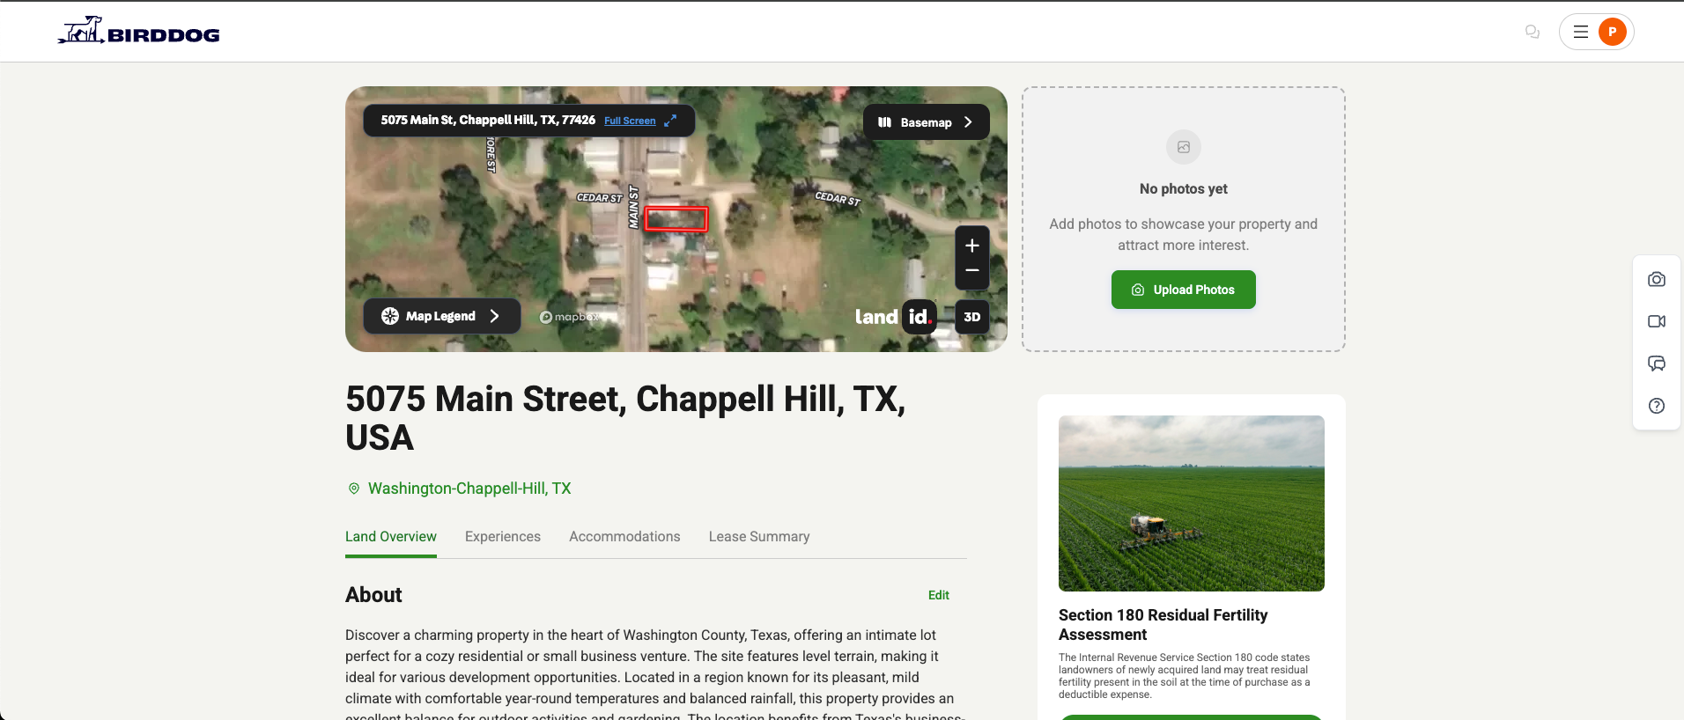Click the Upload Photos button
Viewport: 1684px width, 720px height.
(x=1184, y=290)
